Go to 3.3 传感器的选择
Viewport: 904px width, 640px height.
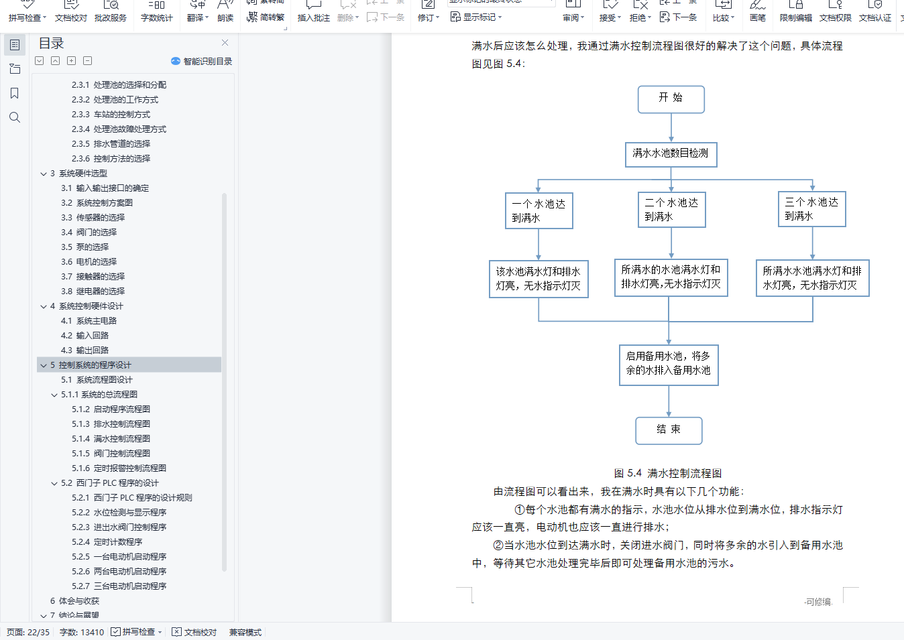[x=93, y=218]
